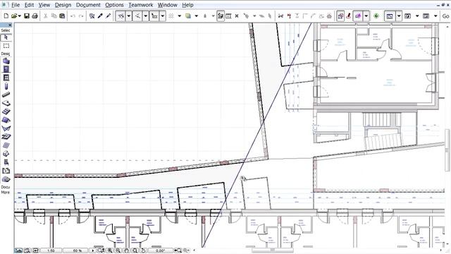
Task: Select the Window tool in the toolbox
Action: 6,78
